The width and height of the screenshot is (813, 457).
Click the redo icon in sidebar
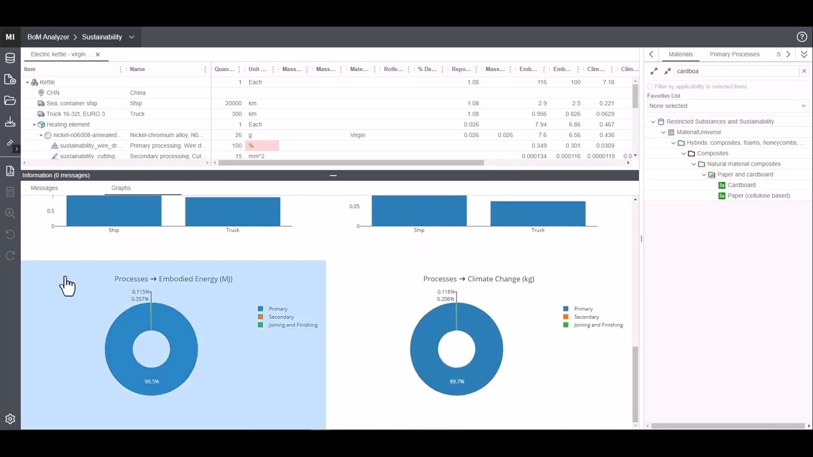10,255
